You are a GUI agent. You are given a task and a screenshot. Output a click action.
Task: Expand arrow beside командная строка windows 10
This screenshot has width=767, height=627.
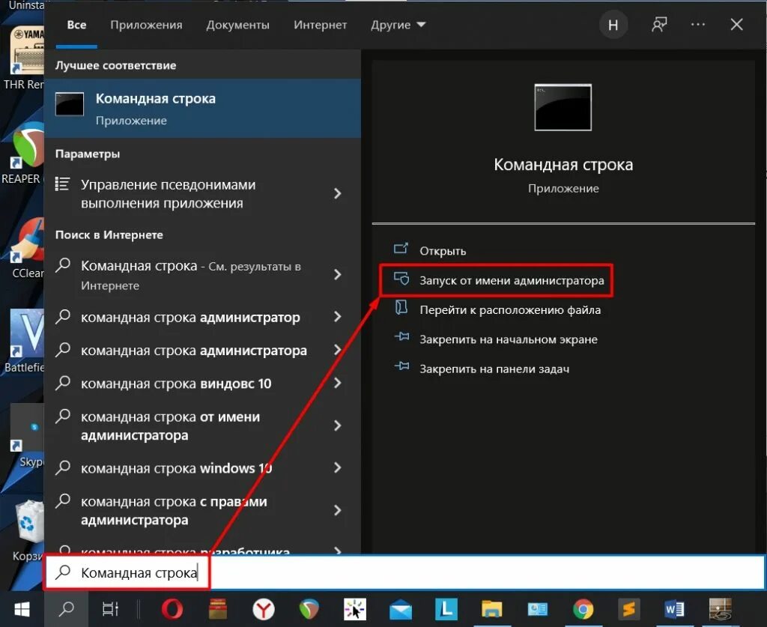338,468
